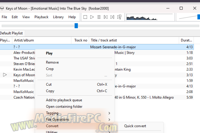Click the second 'e-in-G-major' title text
The image size is (200, 133).
pyautogui.click(x=125, y=86)
